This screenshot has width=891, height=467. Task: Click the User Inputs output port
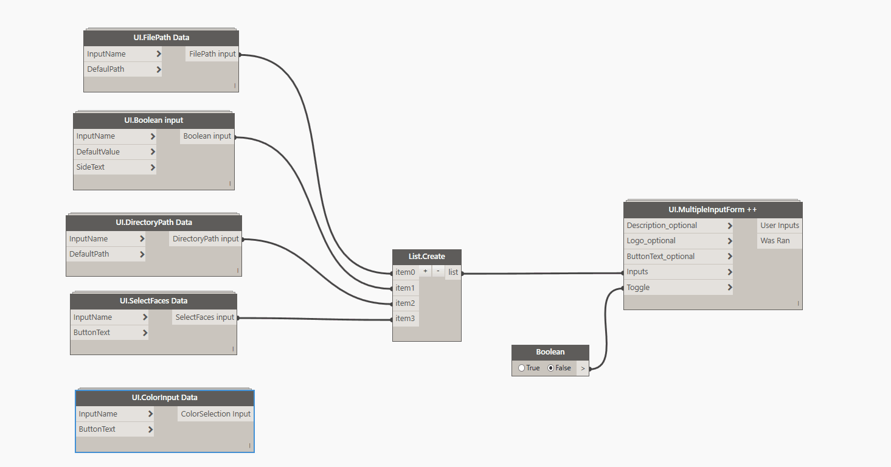tap(779, 226)
